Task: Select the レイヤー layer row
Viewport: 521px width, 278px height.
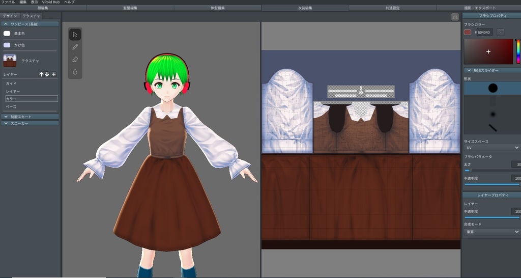Action: 32,91
